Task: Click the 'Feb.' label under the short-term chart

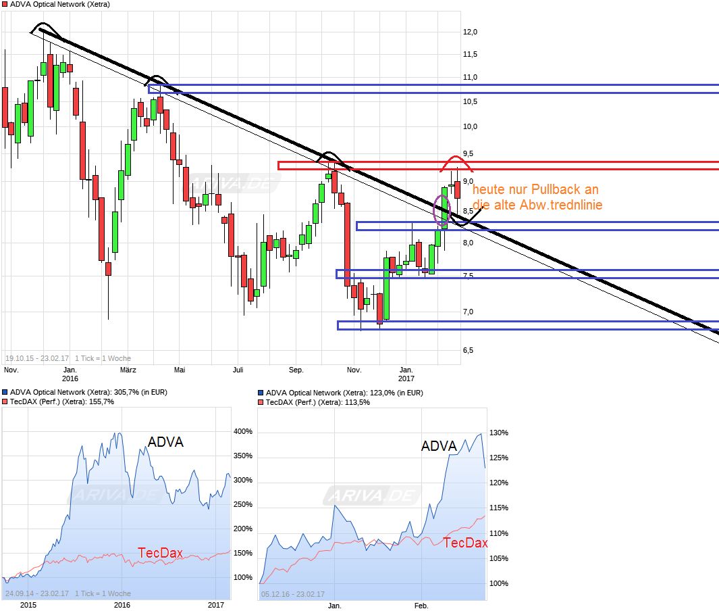Action: [x=421, y=606]
